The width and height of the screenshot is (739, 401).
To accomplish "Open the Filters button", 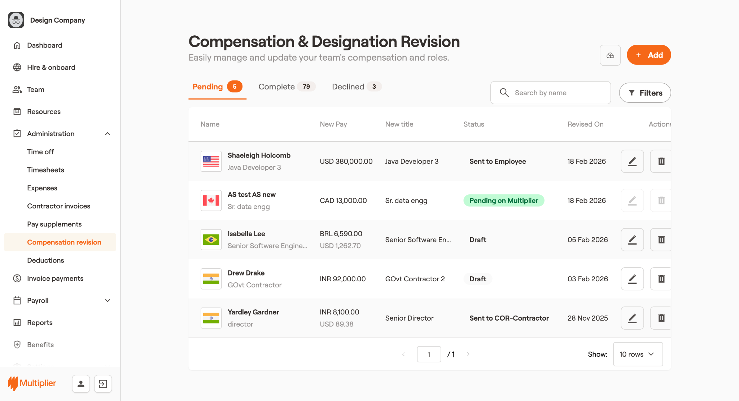I will click(x=645, y=93).
